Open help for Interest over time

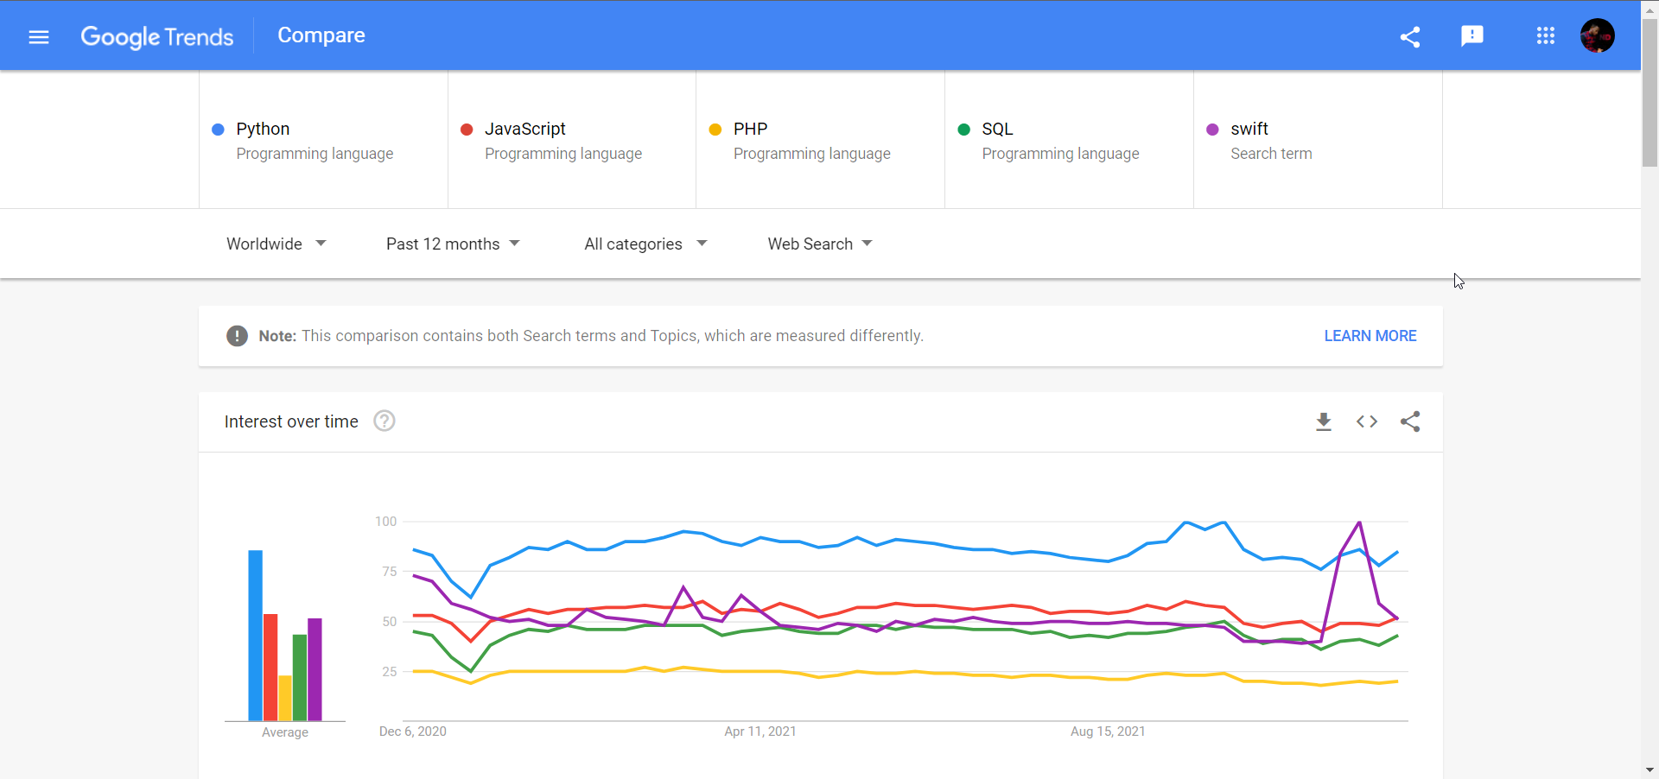(385, 421)
